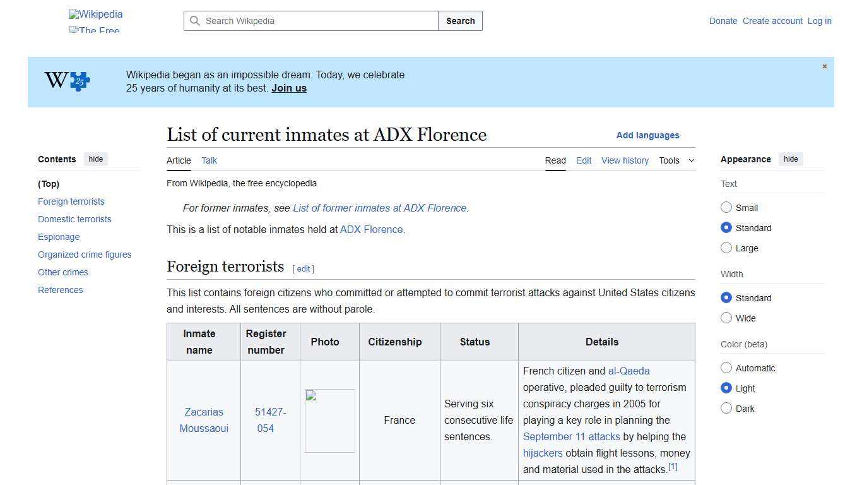Click the Search button
Image resolution: width=862 pixels, height=485 pixels.
pyautogui.click(x=460, y=21)
